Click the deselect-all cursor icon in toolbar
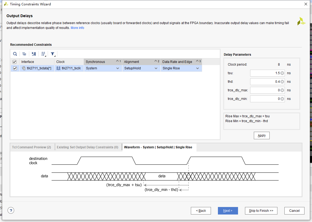Screen dimensions: 312x222 pyautogui.click(x=24, y=54)
